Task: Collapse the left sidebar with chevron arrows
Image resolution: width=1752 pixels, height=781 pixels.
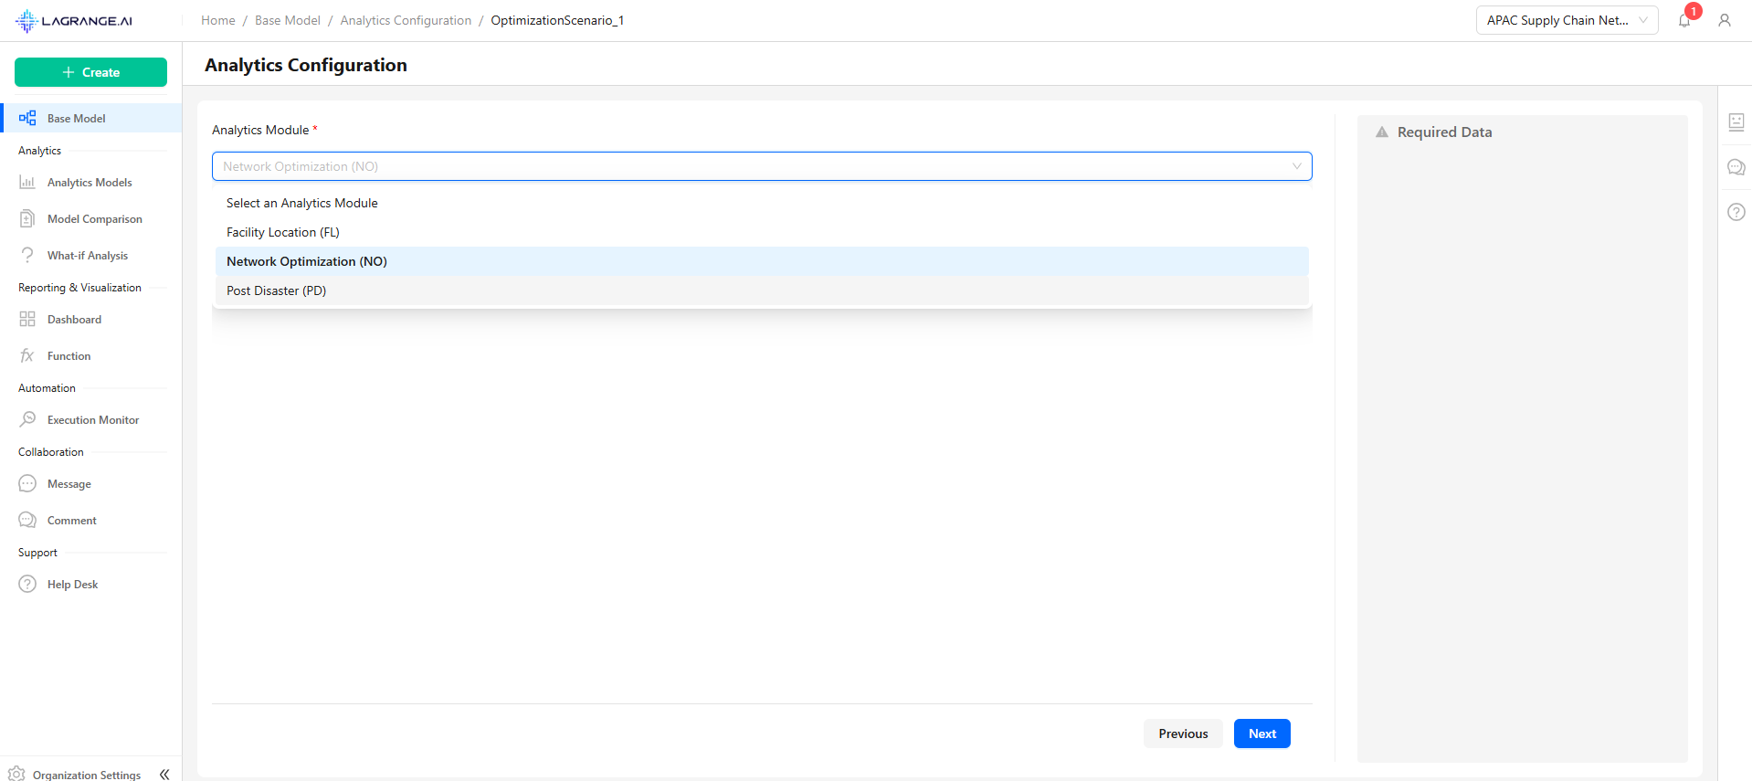Action: coord(164,774)
